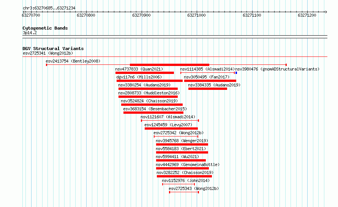Click nsv3980476 (gnomADStructuralVariants) label
Screen dimensions: 338x207
[x=277, y=69]
